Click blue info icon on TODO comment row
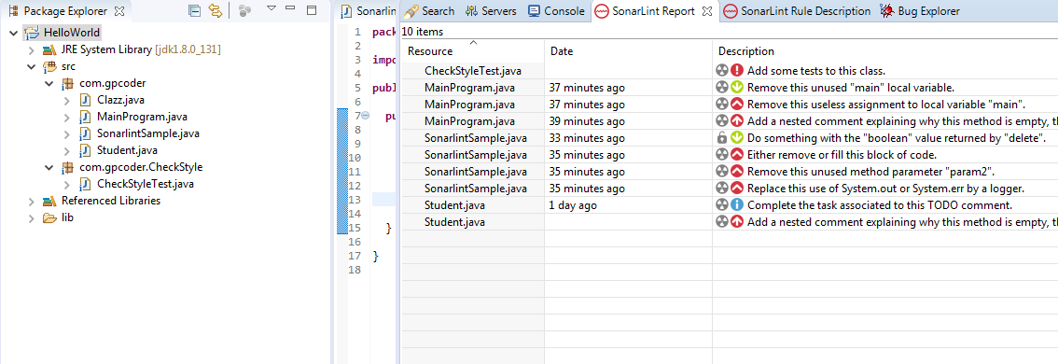The image size is (1058, 364). [737, 205]
